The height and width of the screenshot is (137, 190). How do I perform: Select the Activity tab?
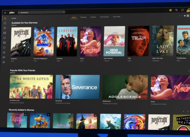coord(93,17)
